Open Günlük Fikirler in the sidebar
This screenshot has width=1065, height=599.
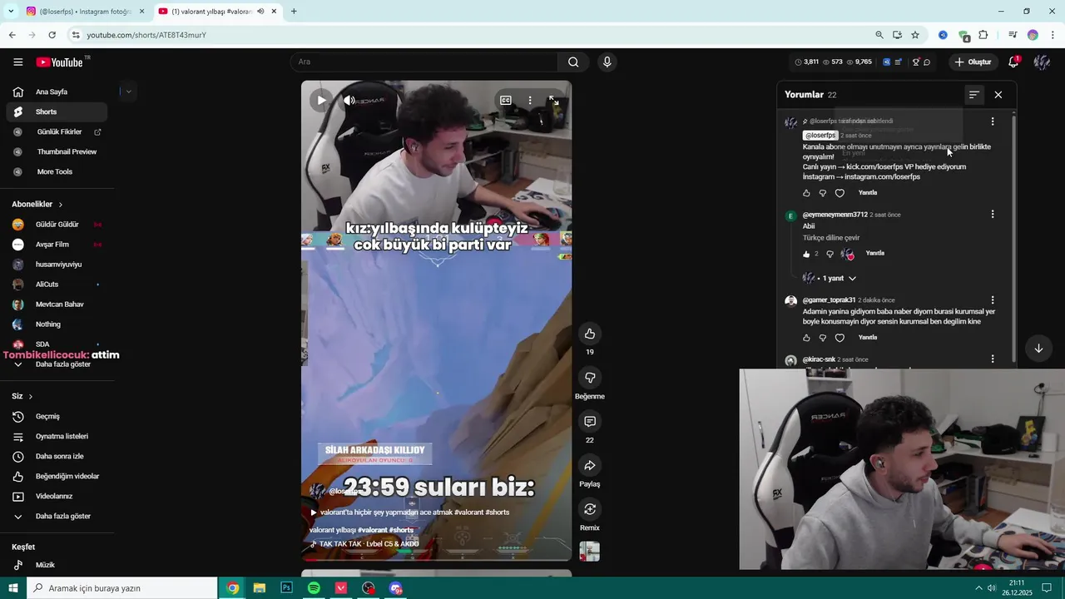[x=57, y=131]
